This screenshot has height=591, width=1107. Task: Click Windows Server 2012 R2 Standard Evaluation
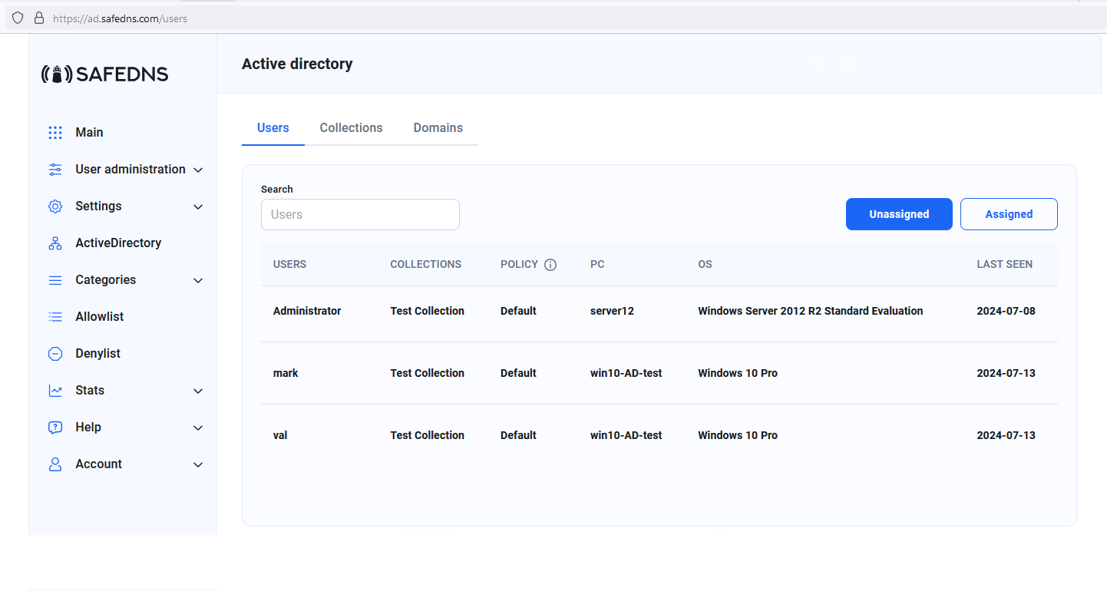click(x=810, y=311)
